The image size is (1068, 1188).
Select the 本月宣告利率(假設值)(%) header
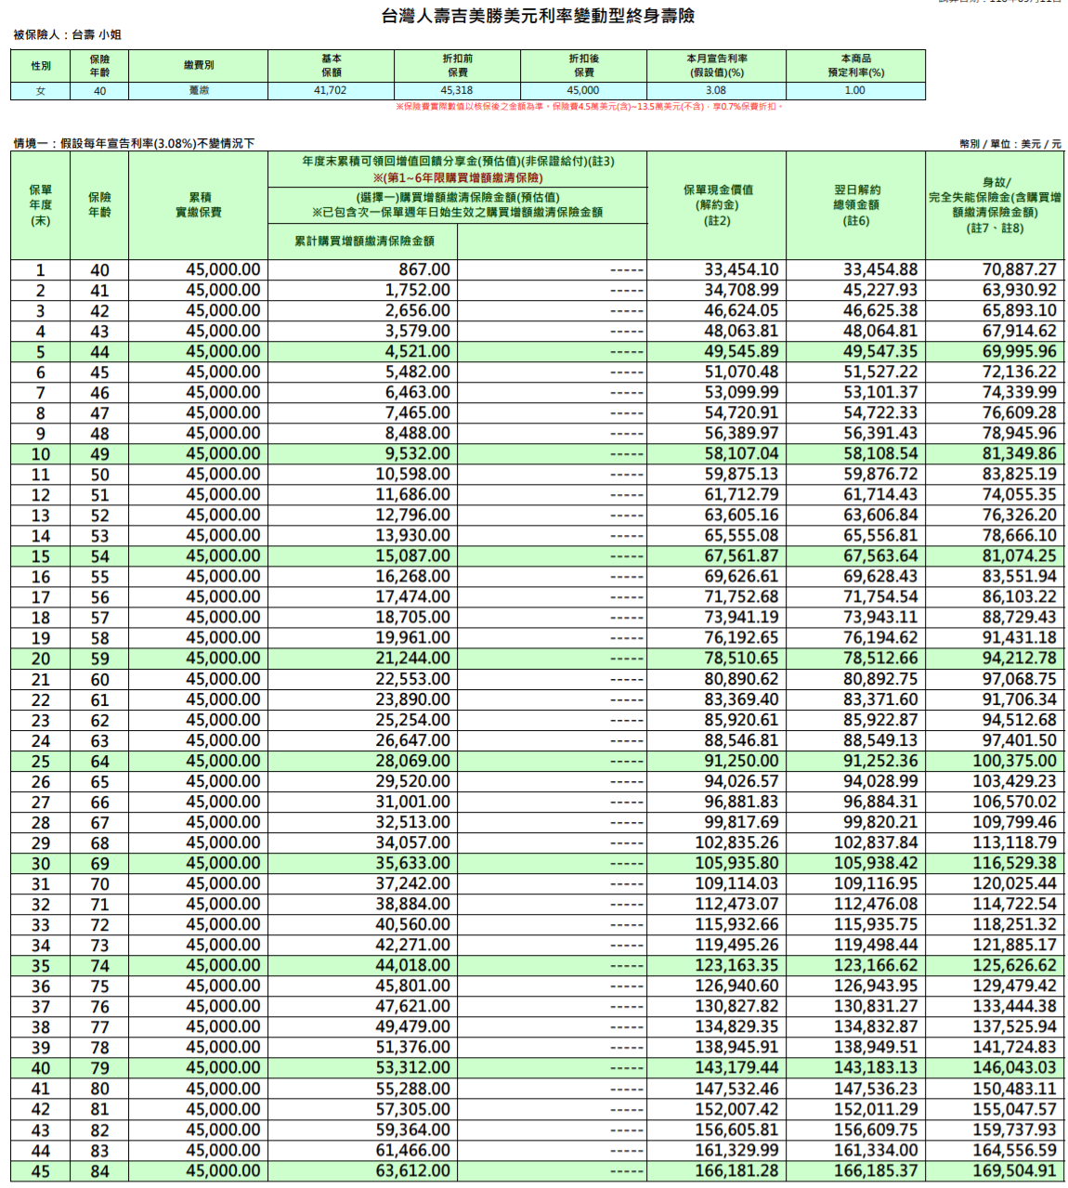pos(717,66)
